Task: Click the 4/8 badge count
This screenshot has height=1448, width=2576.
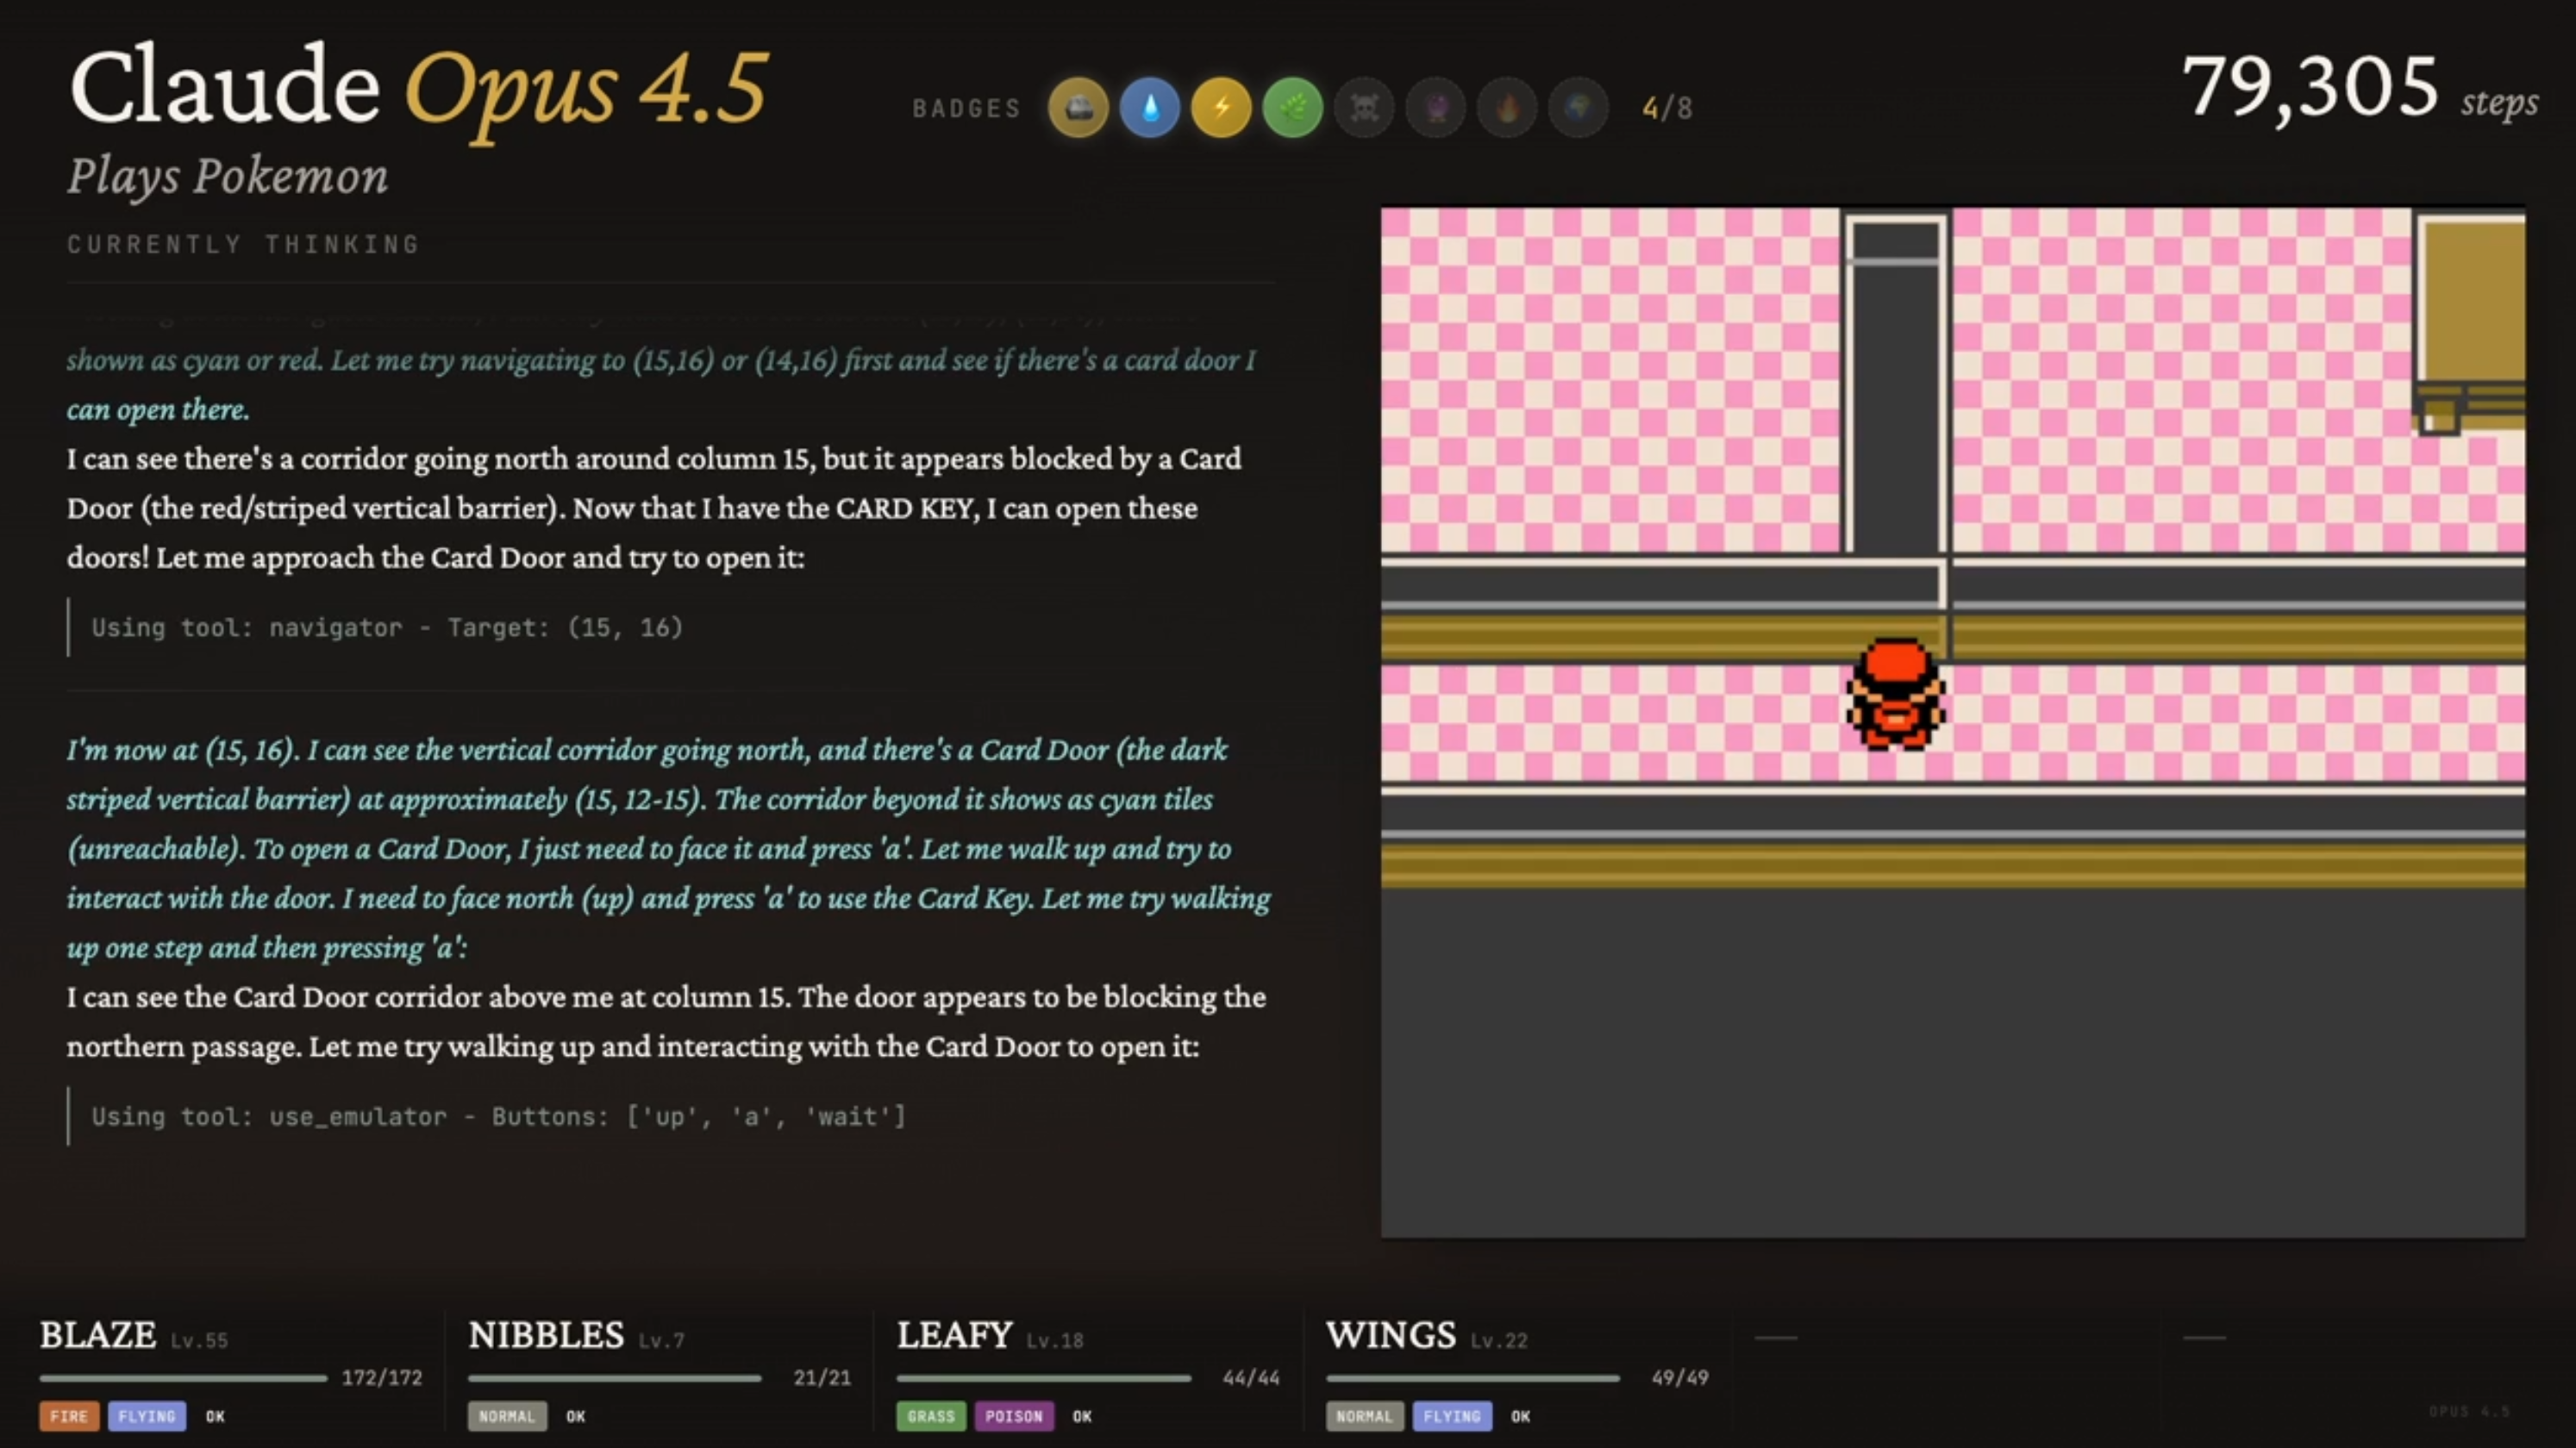Action: (1667, 108)
